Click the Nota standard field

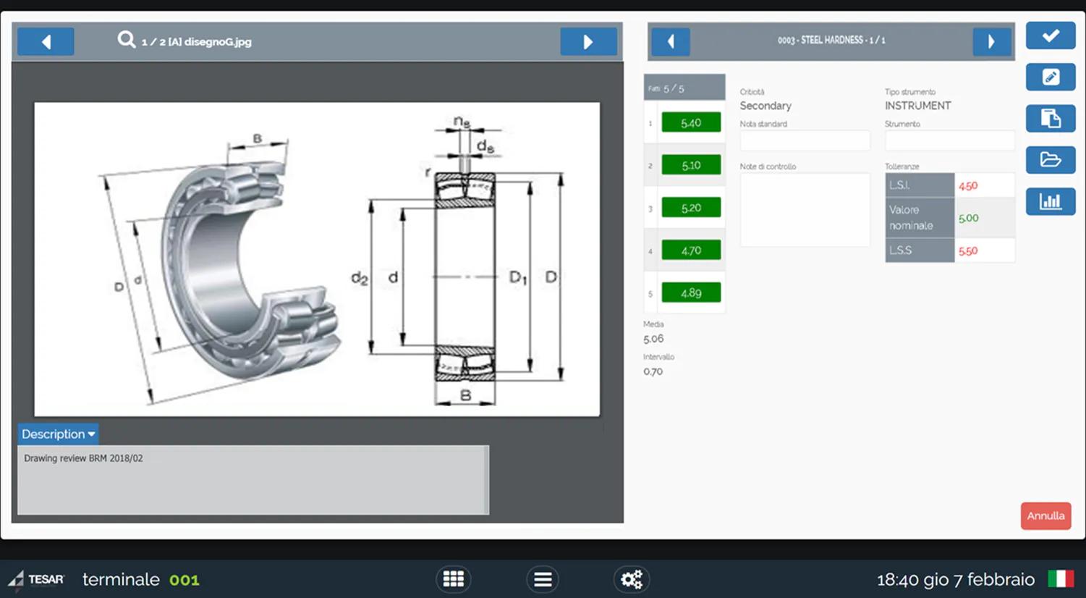805,140
